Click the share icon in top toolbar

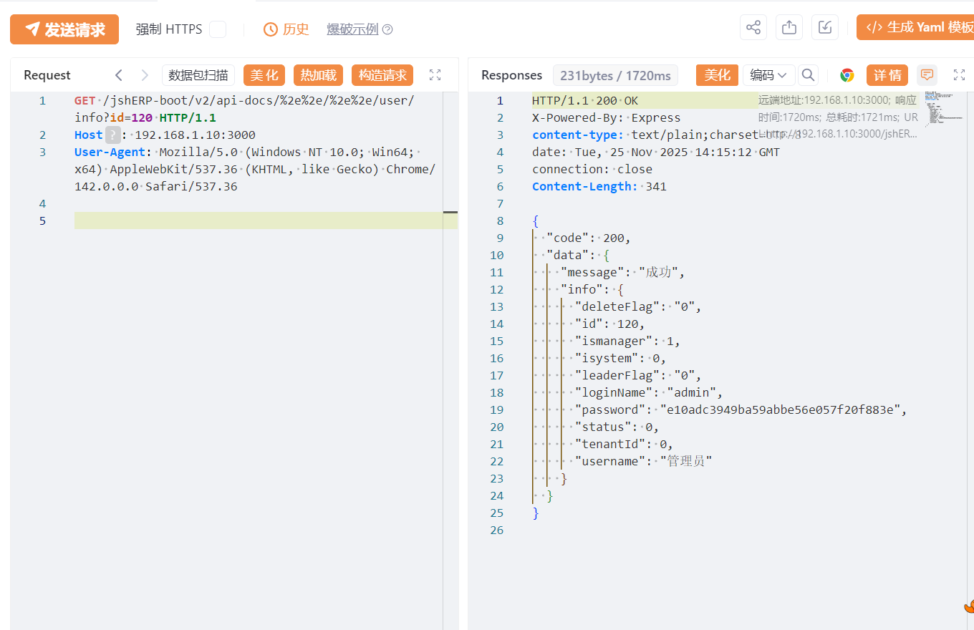click(753, 28)
